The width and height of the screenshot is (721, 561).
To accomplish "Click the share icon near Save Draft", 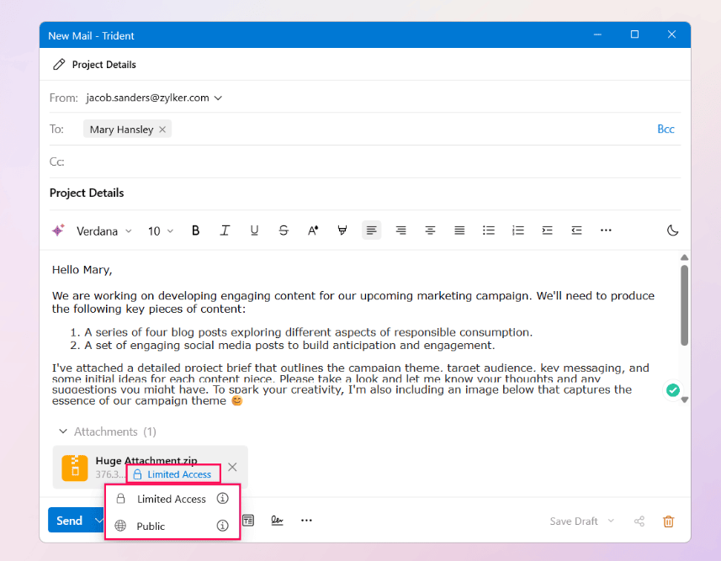I will pyautogui.click(x=639, y=521).
